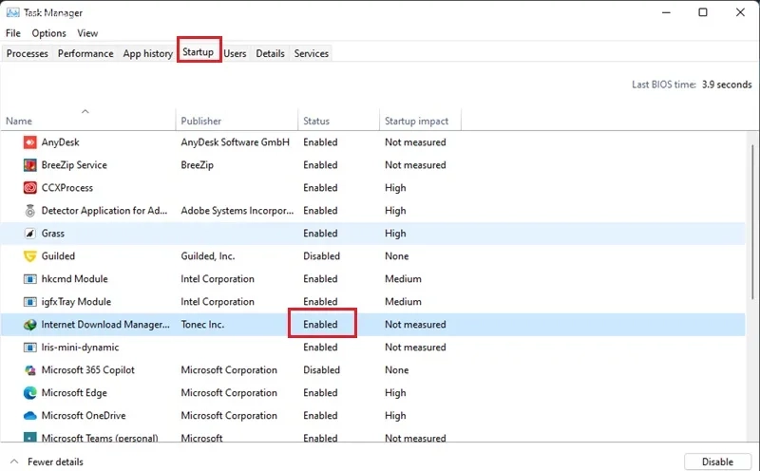
Task: Click the AnyDesk Software GmbH publisher cell
Action: coord(235,142)
